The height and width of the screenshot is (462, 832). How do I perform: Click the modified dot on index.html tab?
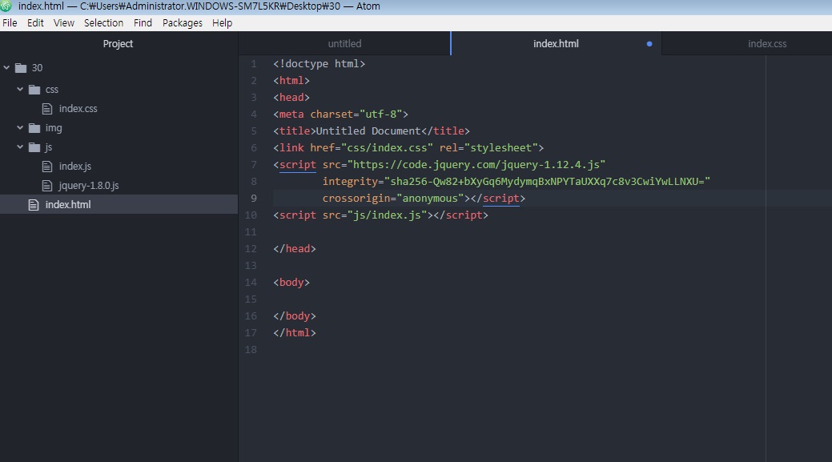tap(649, 44)
